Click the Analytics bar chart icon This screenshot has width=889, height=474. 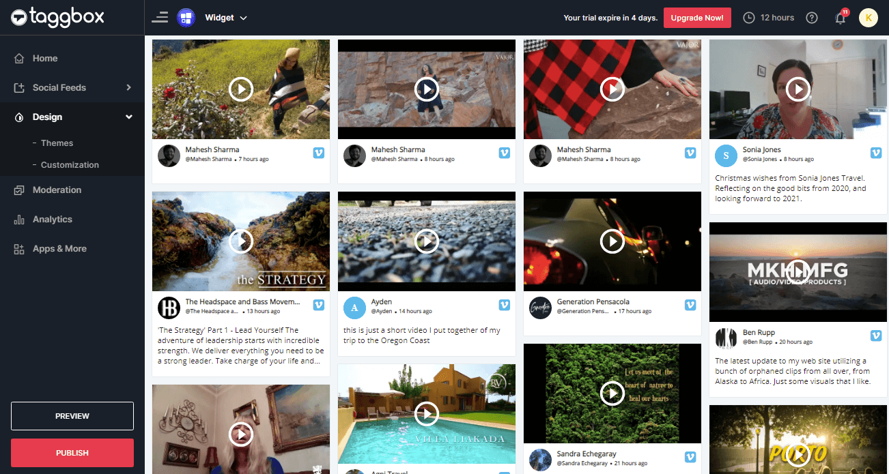[x=19, y=220]
